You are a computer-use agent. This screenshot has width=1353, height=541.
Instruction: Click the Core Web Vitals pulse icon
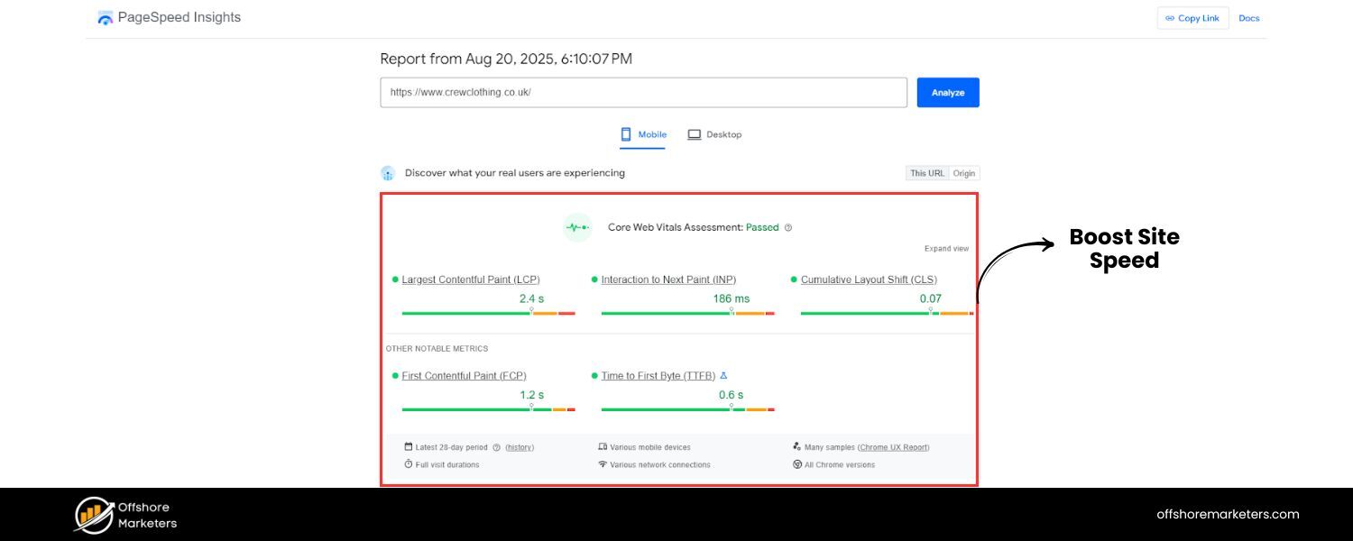[577, 228]
